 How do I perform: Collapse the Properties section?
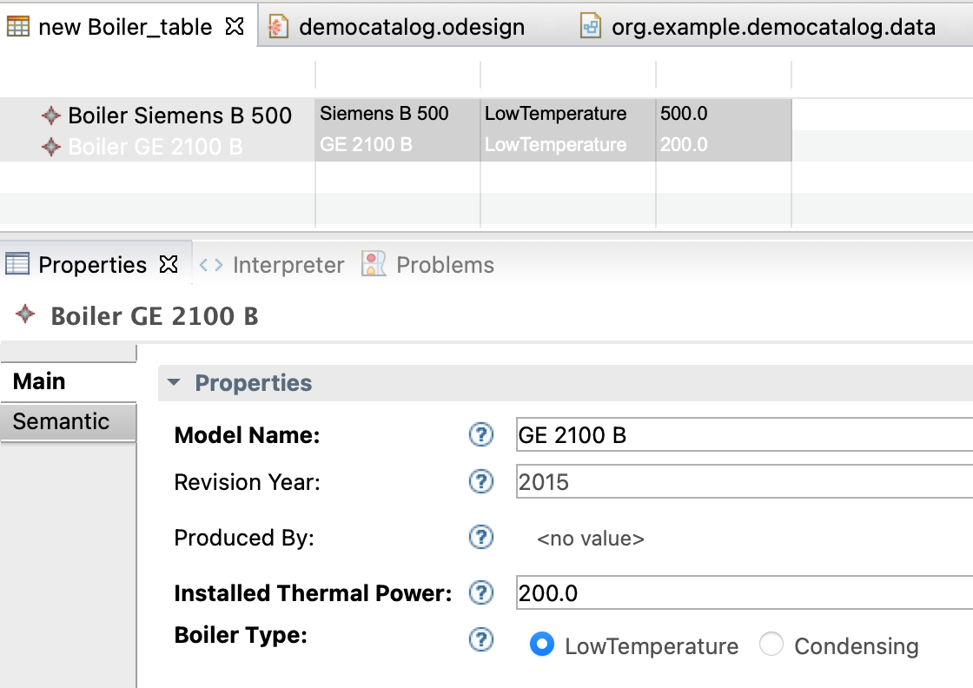(x=174, y=382)
